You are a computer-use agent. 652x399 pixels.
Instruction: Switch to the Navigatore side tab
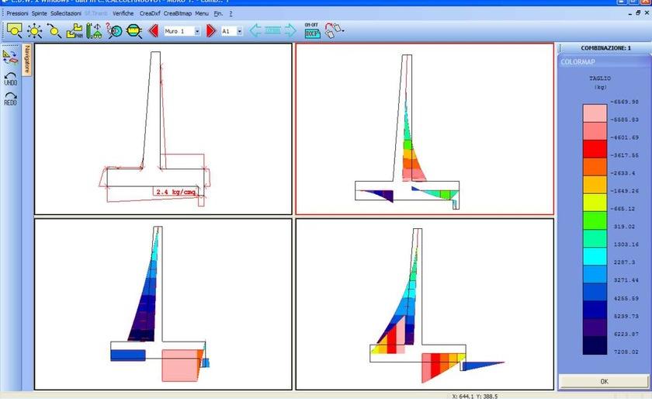point(26,59)
